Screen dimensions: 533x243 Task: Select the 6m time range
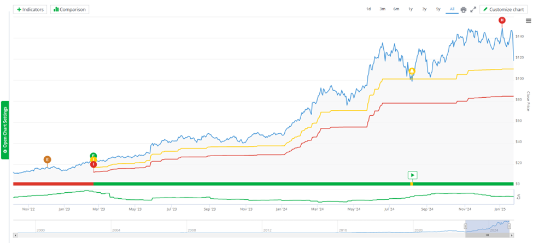[x=396, y=9]
